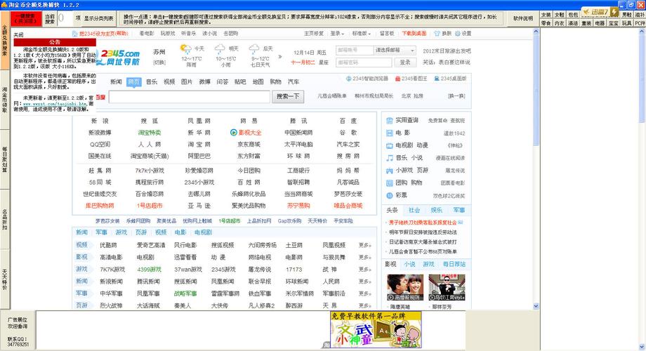Open the 京东商城 site link
Image resolution: width=646 pixels, height=351 pixels.
[x=249, y=144]
